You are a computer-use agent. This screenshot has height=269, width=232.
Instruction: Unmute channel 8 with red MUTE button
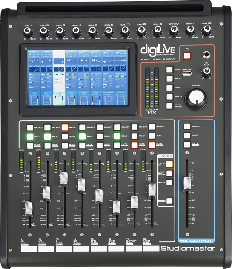click(152, 145)
